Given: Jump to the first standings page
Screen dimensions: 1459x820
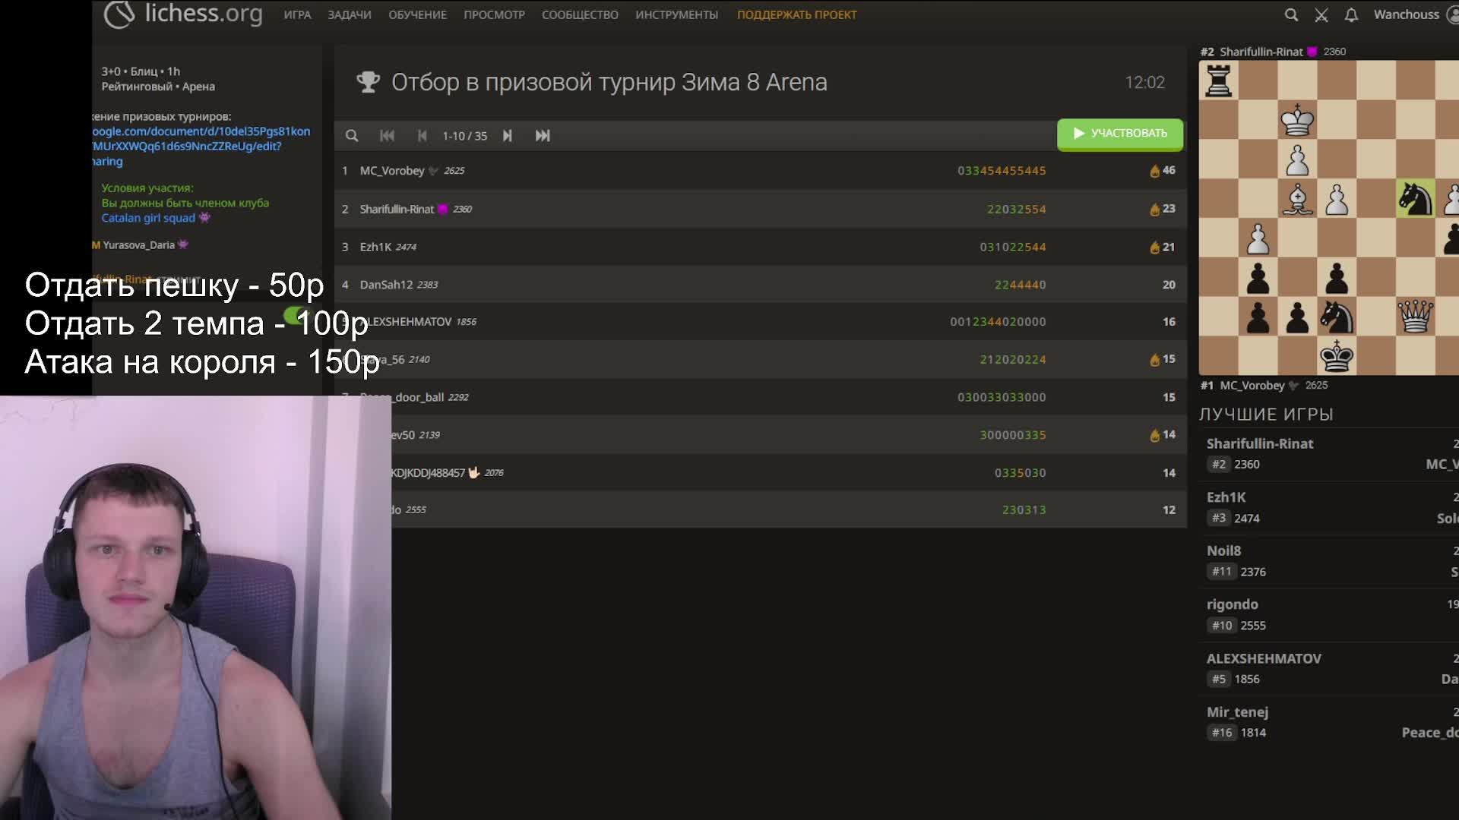Looking at the screenshot, I should [x=387, y=135].
